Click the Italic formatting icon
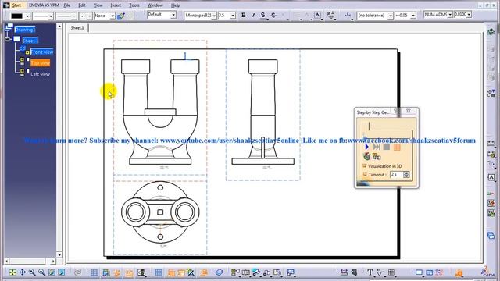 [253, 15]
